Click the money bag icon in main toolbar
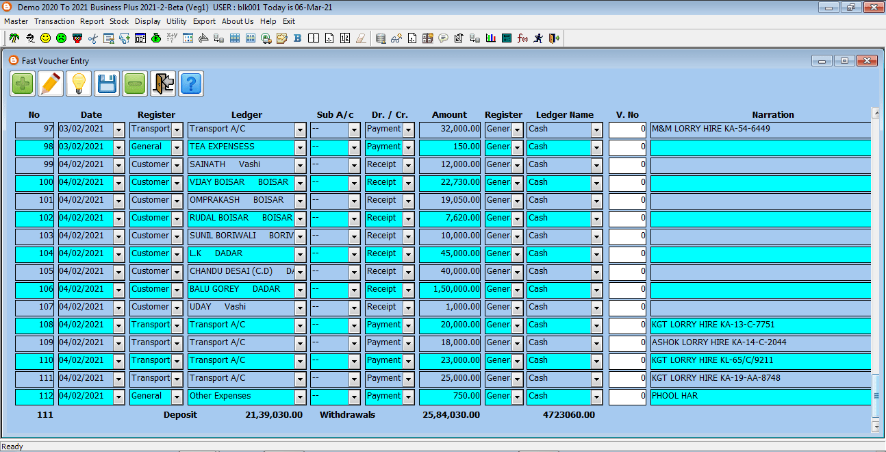Screen dimensions: 886x452 point(157,38)
